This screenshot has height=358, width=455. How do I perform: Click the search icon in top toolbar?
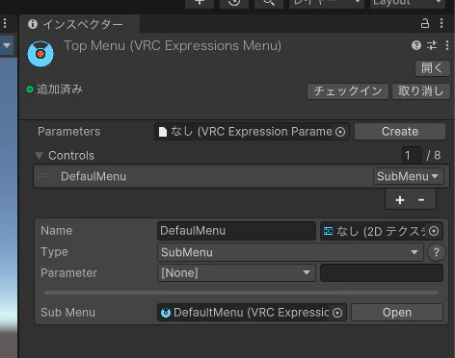pyautogui.click(x=269, y=3)
